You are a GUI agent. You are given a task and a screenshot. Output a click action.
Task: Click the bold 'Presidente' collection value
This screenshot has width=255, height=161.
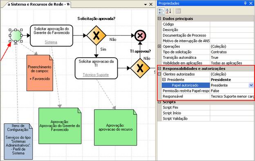pos(221,80)
